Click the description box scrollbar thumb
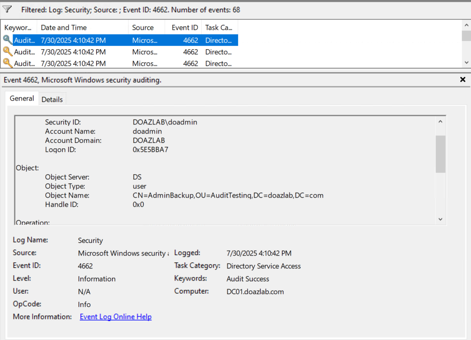Viewport: 471px width, 340px height. click(x=440, y=154)
